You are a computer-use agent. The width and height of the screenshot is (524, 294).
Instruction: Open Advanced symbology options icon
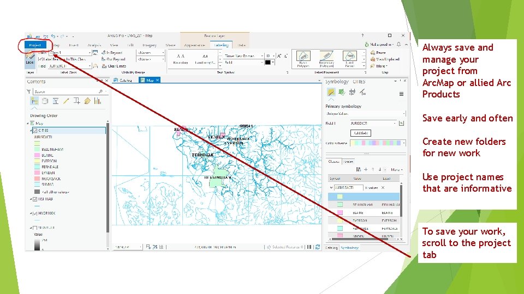tap(363, 93)
